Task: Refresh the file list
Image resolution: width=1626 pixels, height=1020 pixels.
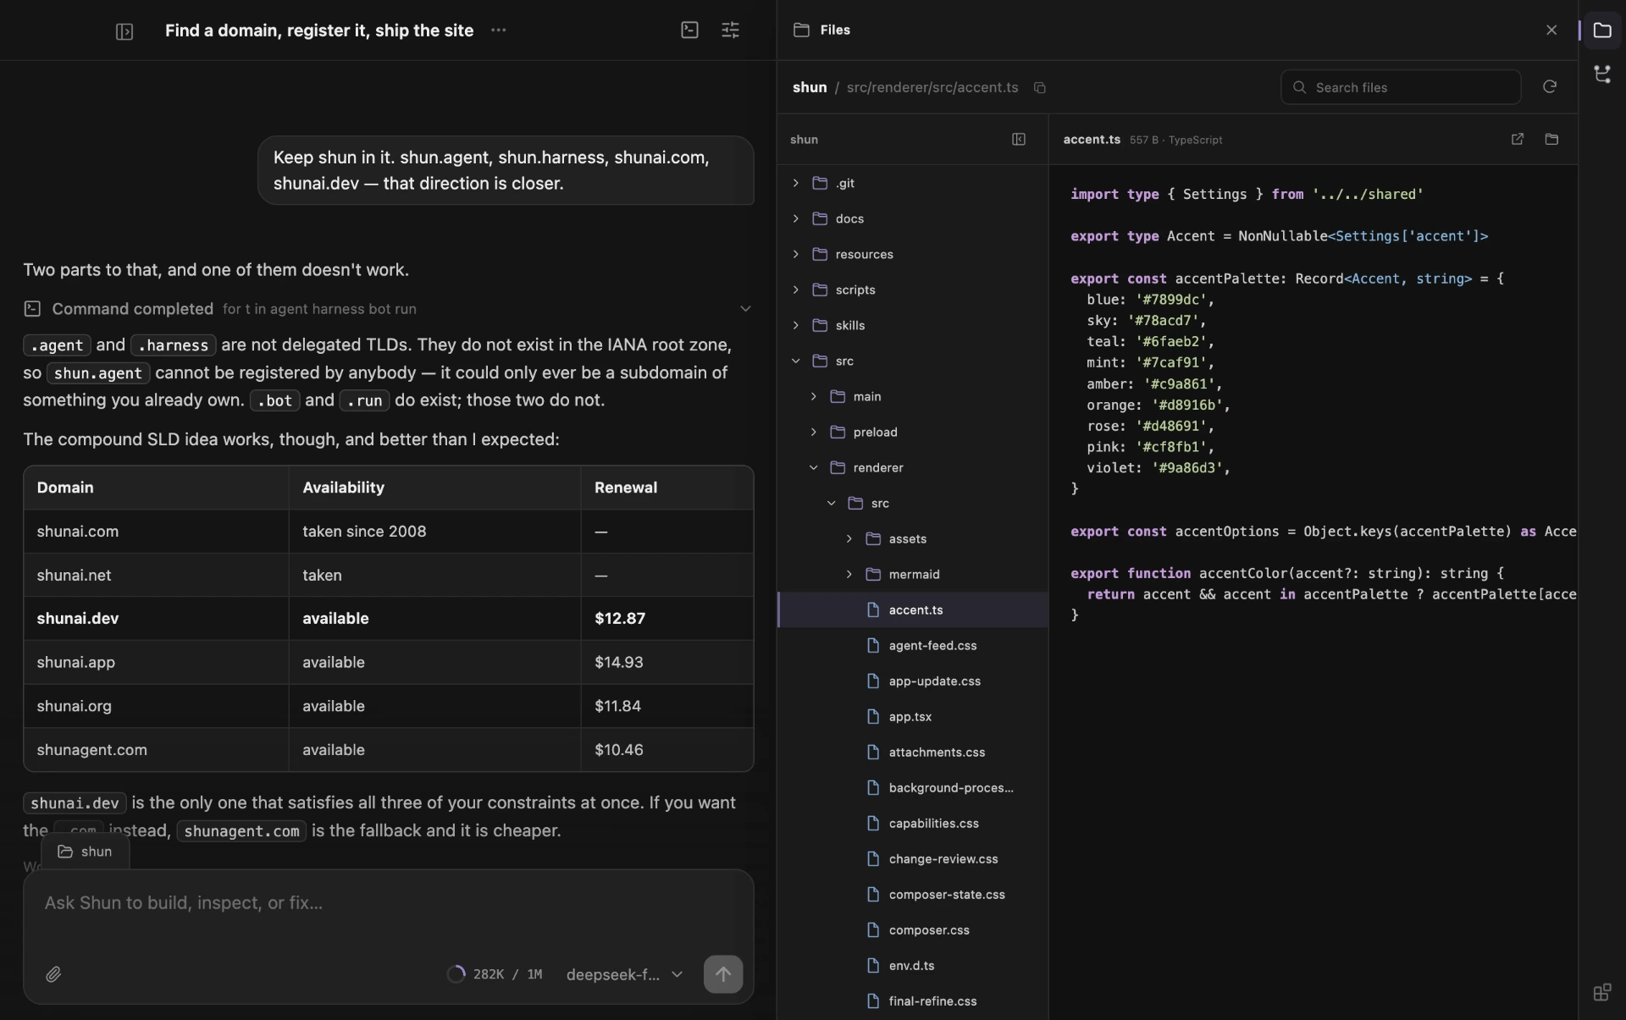Action: [x=1549, y=86]
